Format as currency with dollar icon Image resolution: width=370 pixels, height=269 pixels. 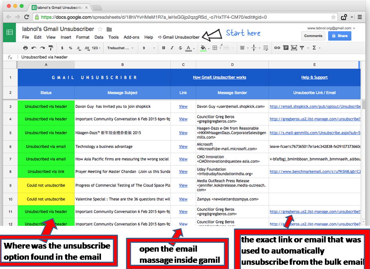62,48
